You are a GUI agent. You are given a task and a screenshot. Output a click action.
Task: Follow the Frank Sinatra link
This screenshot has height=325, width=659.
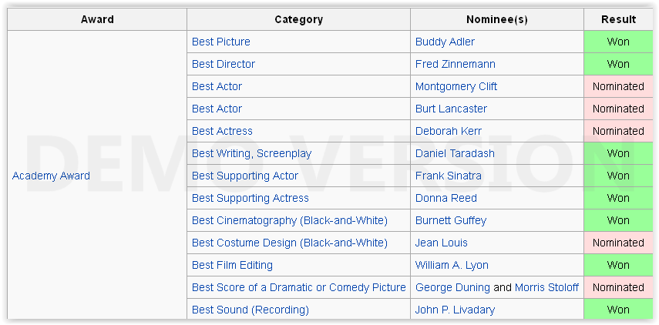tap(448, 176)
